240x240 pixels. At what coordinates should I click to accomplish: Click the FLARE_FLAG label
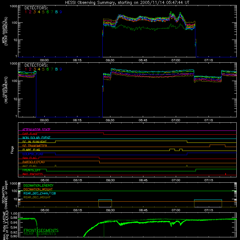pyautogui.click(x=31, y=150)
